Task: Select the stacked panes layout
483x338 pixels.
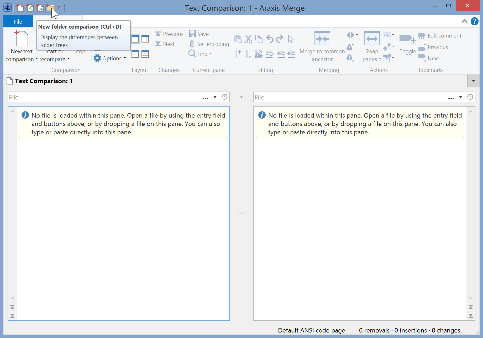Action: coord(135,54)
